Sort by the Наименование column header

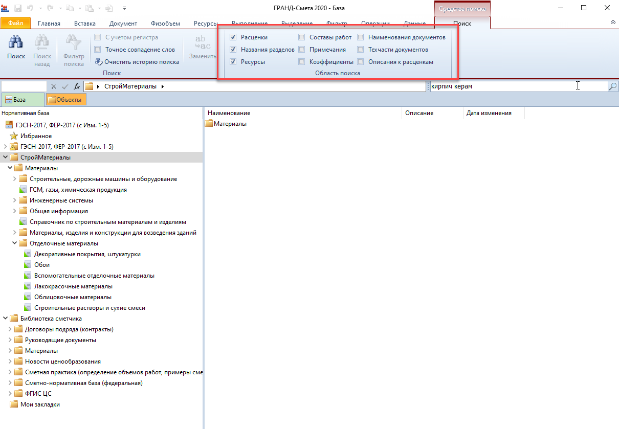pyautogui.click(x=303, y=113)
